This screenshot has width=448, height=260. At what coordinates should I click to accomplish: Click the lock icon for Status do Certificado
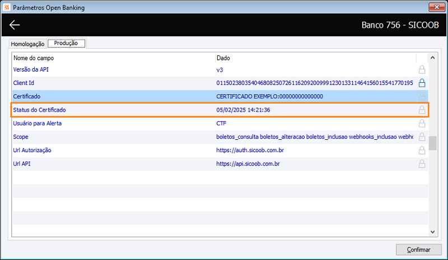tap(422, 110)
